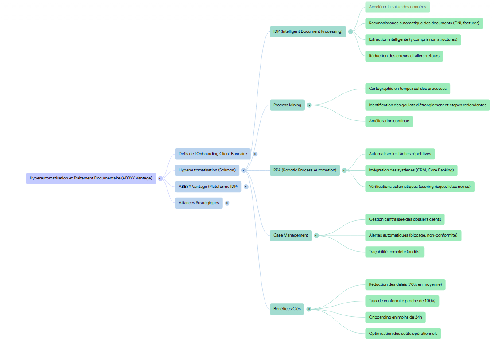Expand the Alliances Stratégiques branch
Viewport: 494px width, 342px height.
(x=227, y=203)
